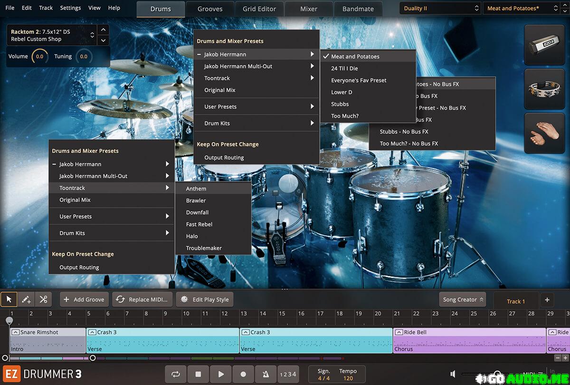The image size is (570, 385).
Task: Click the EZ Drummer 3 logo
Action: point(42,374)
